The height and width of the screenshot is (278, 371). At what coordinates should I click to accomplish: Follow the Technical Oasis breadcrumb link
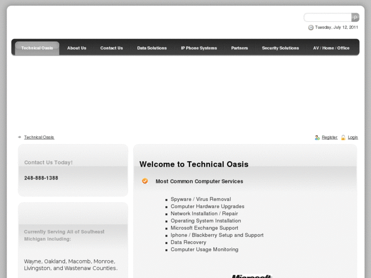(39, 137)
